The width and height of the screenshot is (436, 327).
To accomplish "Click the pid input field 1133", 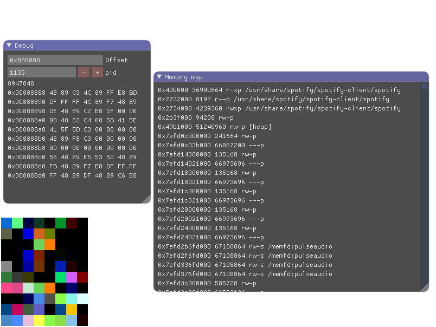I will coord(41,73).
